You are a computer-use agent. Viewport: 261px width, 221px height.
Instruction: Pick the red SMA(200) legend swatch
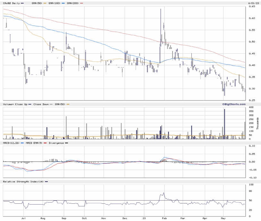point(82,3)
